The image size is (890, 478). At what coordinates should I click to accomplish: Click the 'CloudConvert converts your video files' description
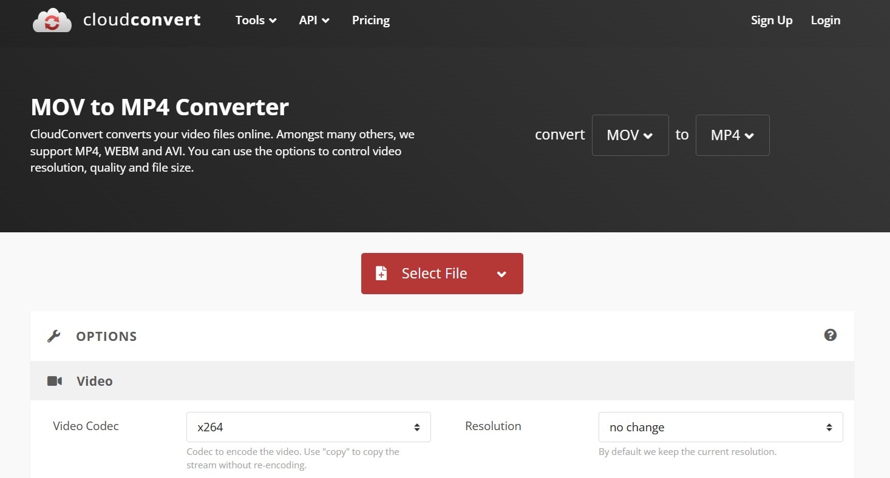222,151
